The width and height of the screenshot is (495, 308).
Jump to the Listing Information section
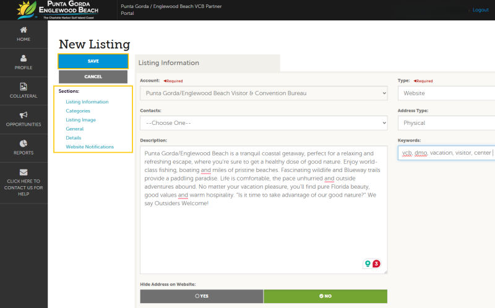coord(87,101)
